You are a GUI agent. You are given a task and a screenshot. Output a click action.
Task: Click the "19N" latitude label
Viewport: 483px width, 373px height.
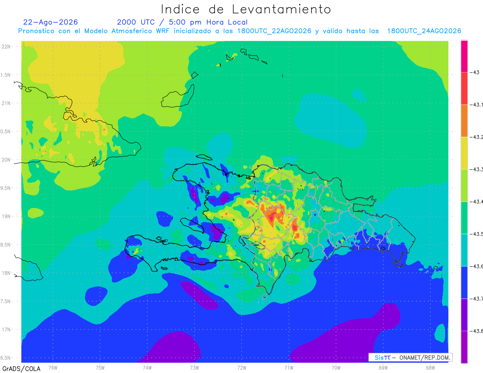tap(6, 216)
